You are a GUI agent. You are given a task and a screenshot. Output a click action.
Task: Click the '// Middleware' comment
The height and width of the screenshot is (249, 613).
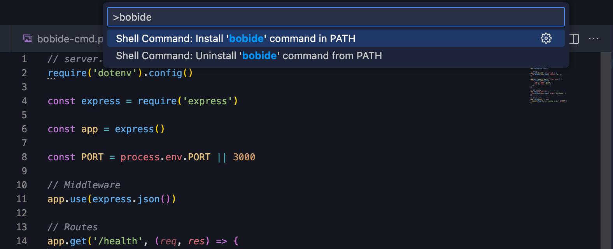click(x=84, y=185)
